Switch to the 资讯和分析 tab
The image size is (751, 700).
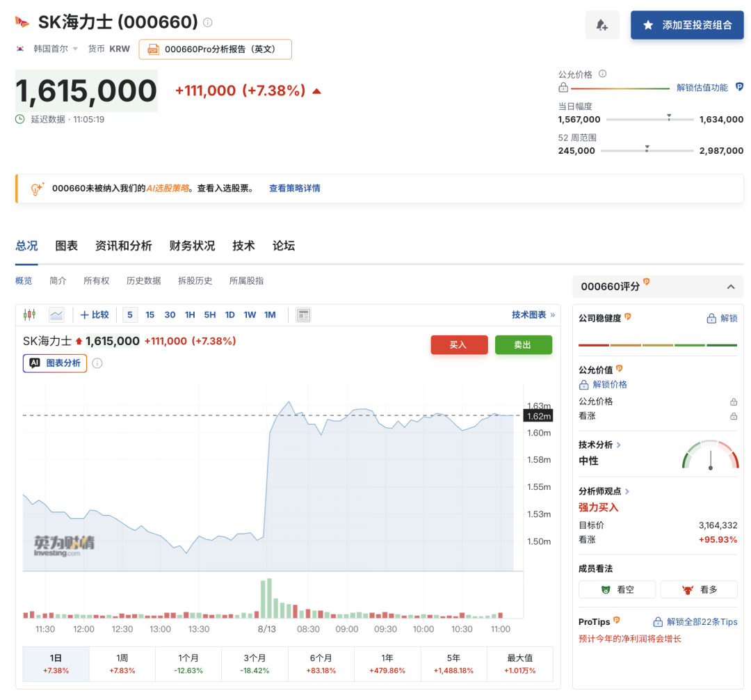(x=123, y=246)
